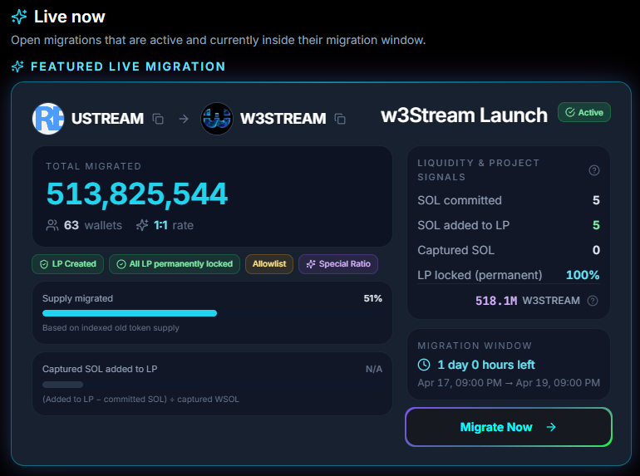Click the 1:1 rate text
The height and width of the screenshot is (476, 640).
tap(174, 225)
